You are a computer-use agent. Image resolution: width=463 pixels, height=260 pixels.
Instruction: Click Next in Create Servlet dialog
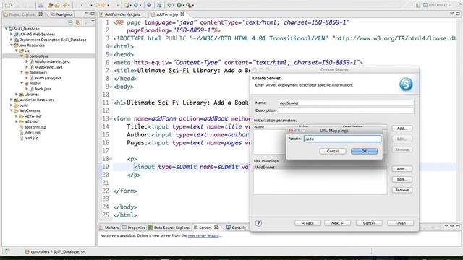337,223
